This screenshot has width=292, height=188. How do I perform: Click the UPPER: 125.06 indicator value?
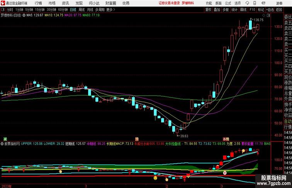(x=32, y=144)
